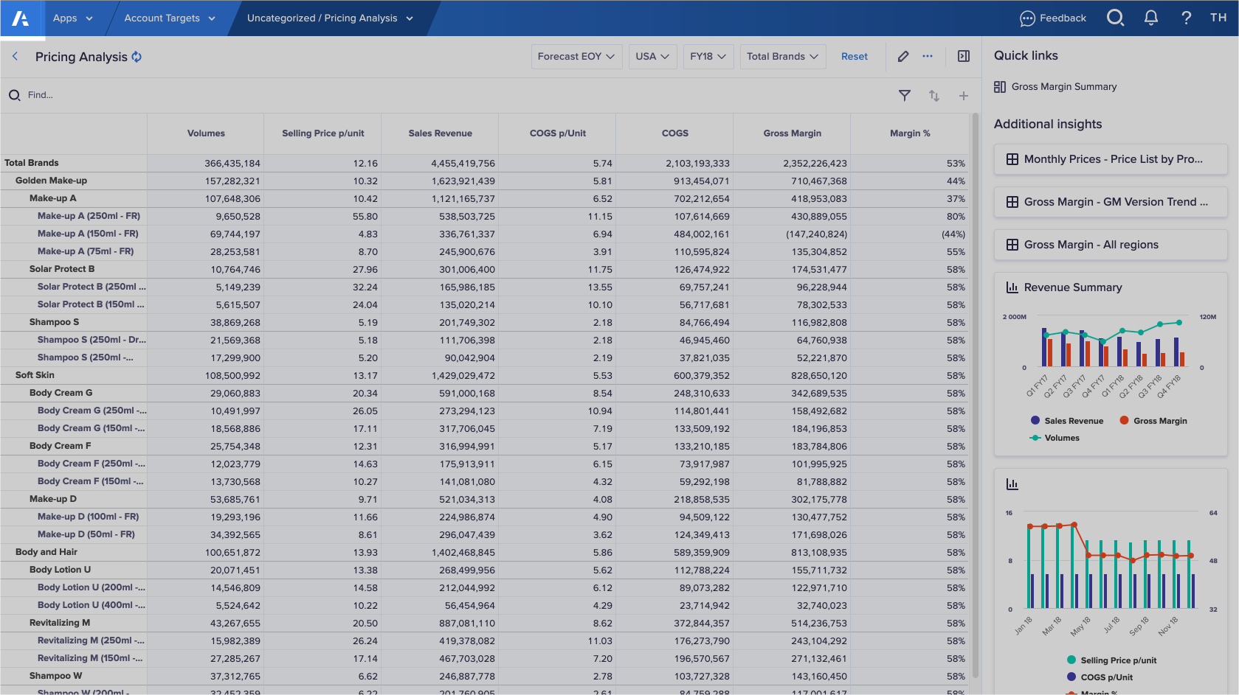The height and width of the screenshot is (695, 1239).
Task: Open the notifications bell
Action: pyautogui.click(x=1150, y=18)
